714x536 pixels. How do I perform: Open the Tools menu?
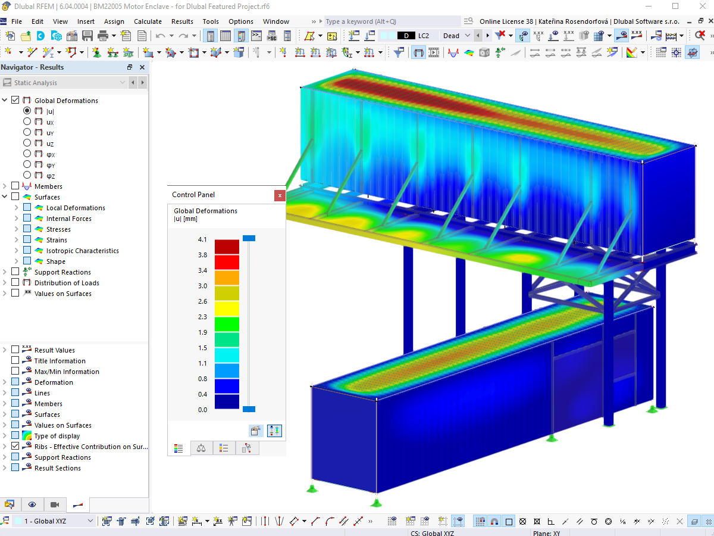pyautogui.click(x=211, y=21)
